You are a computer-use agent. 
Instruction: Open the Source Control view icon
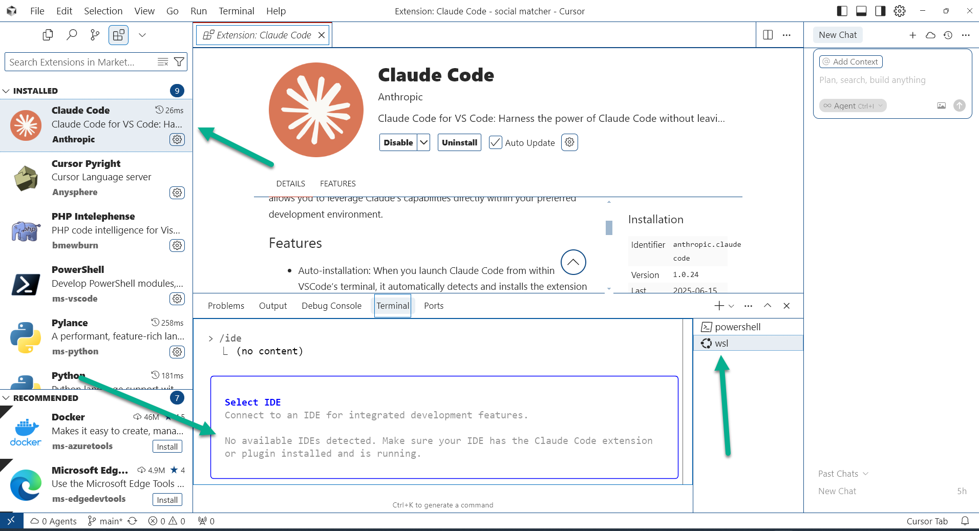[95, 35]
